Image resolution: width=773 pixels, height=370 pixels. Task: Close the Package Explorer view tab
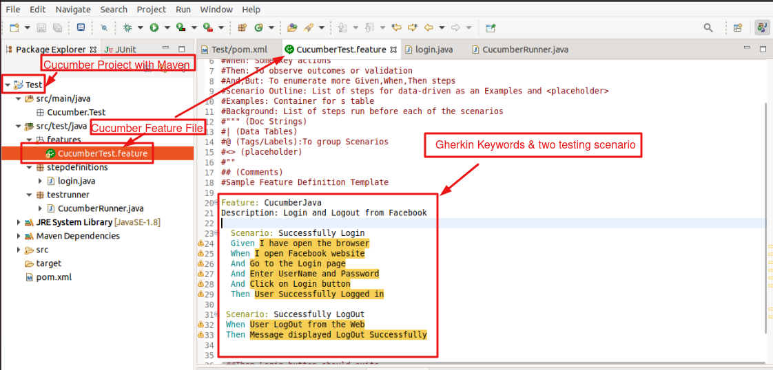94,50
